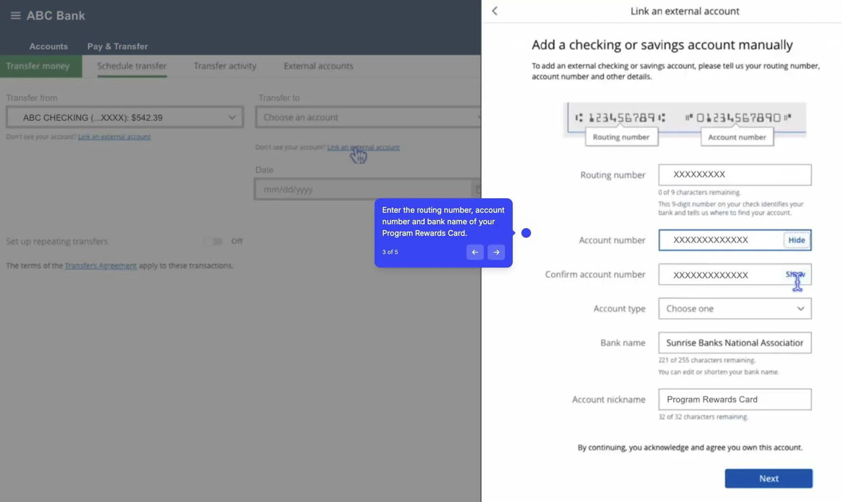Edit the Bank name field
The image size is (842, 502).
tap(735, 343)
